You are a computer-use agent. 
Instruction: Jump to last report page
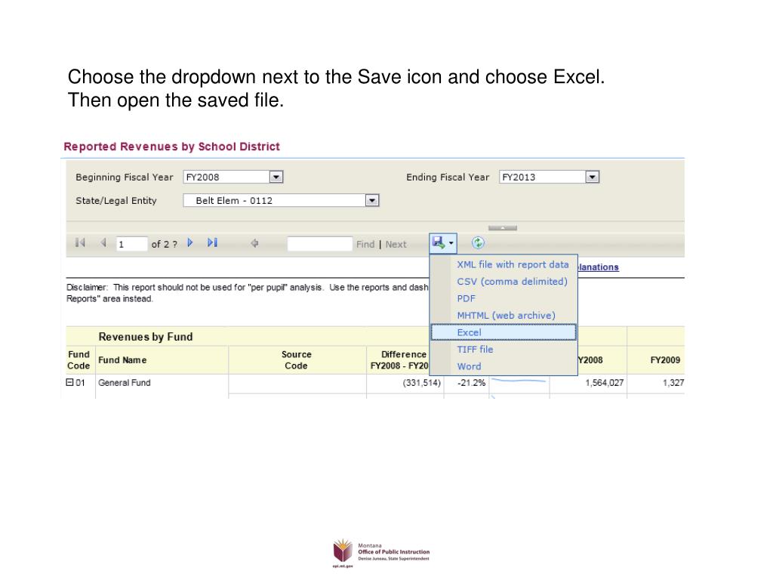click(212, 242)
